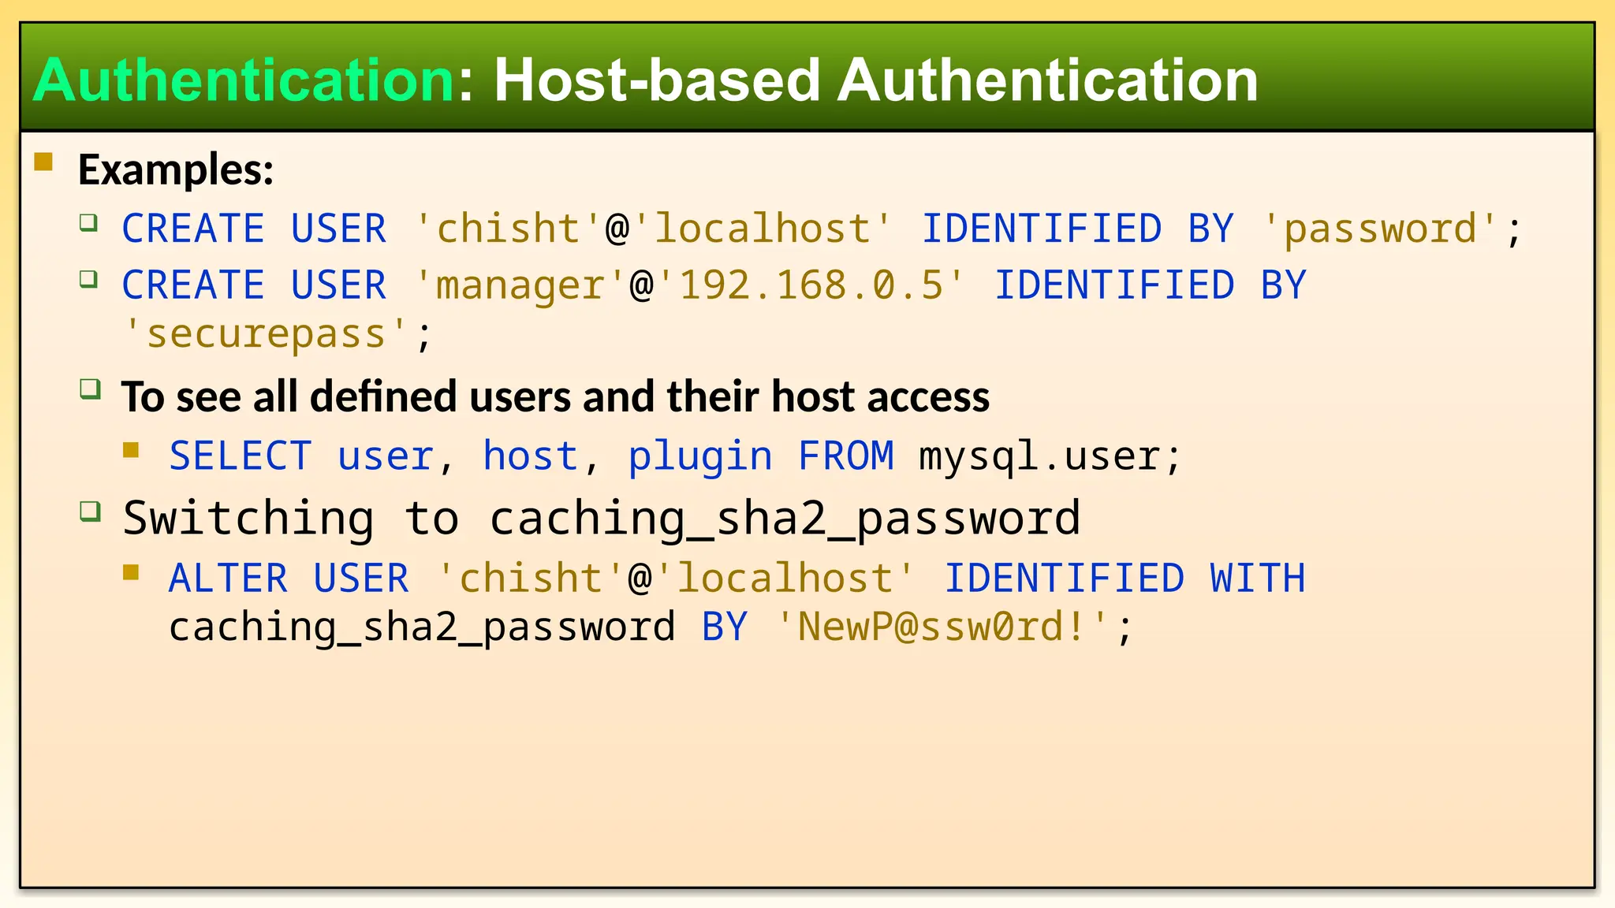
Task: Click the 'IDENTIFIED WITH' keywords
Action: tap(1125, 579)
